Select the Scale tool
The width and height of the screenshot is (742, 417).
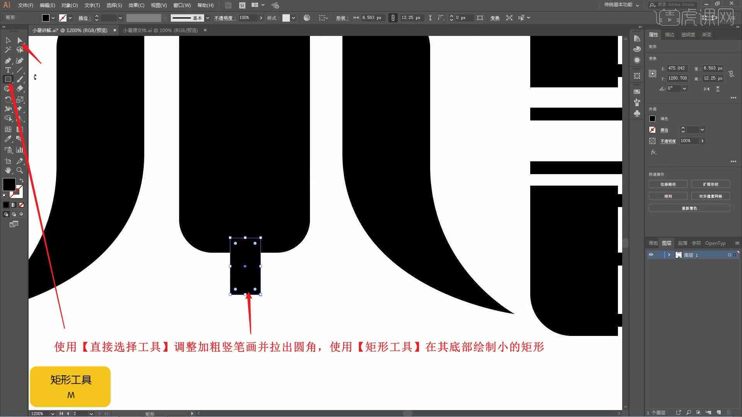click(20, 99)
